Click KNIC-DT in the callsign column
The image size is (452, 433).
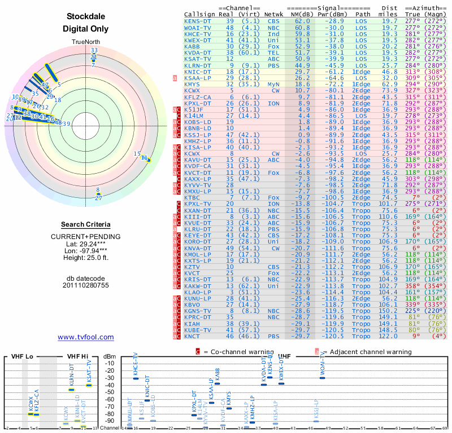click(x=197, y=72)
